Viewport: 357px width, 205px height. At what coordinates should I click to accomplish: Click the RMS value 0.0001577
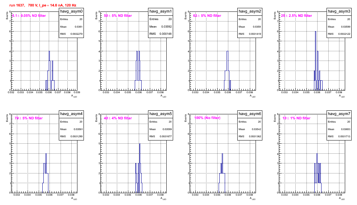click(x=166, y=137)
